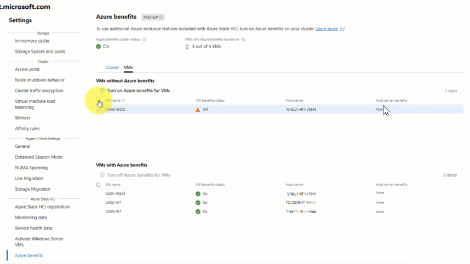Toggle the selection checkmark on the VM04-WS22 row
Screen dimensions: 470x264
[x=98, y=110]
